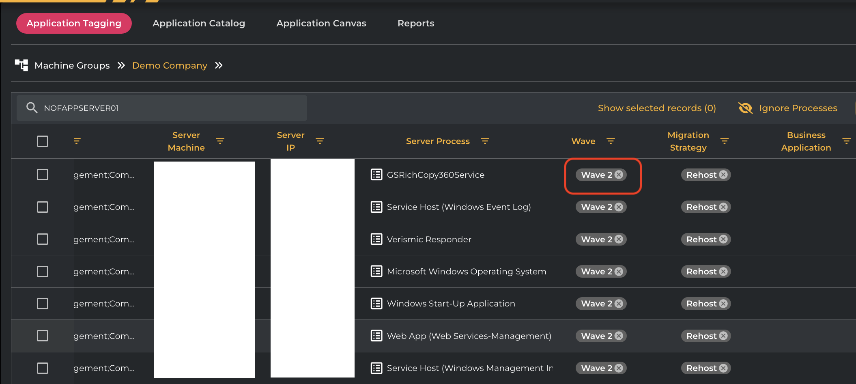Screen dimensions: 856x384
Task: Remove Rehost tag from Verismic Responder row
Action: [x=723, y=239]
